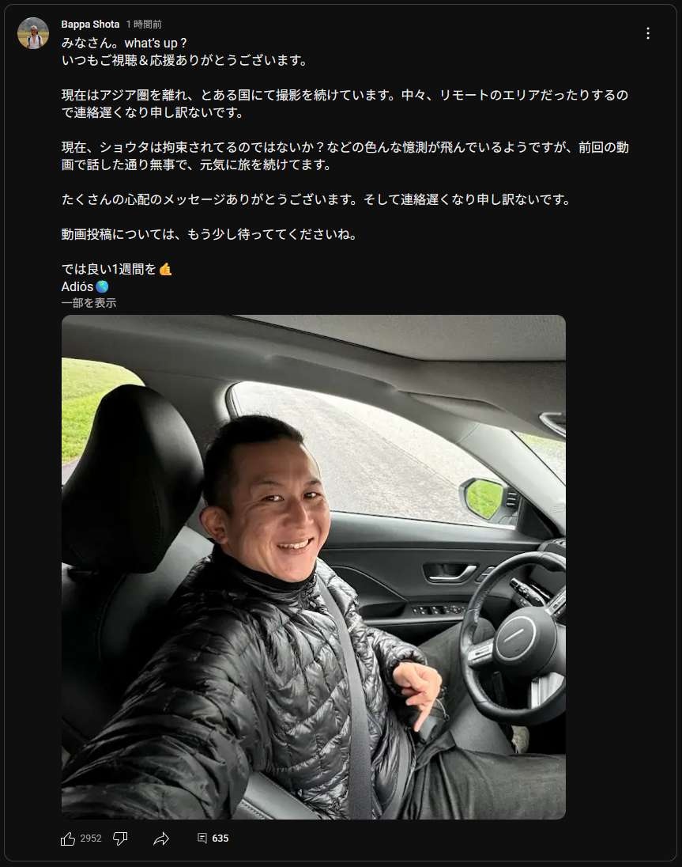The width and height of the screenshot is (682, 867).
Task: Open the car selfie image
Action: [314, 566]
